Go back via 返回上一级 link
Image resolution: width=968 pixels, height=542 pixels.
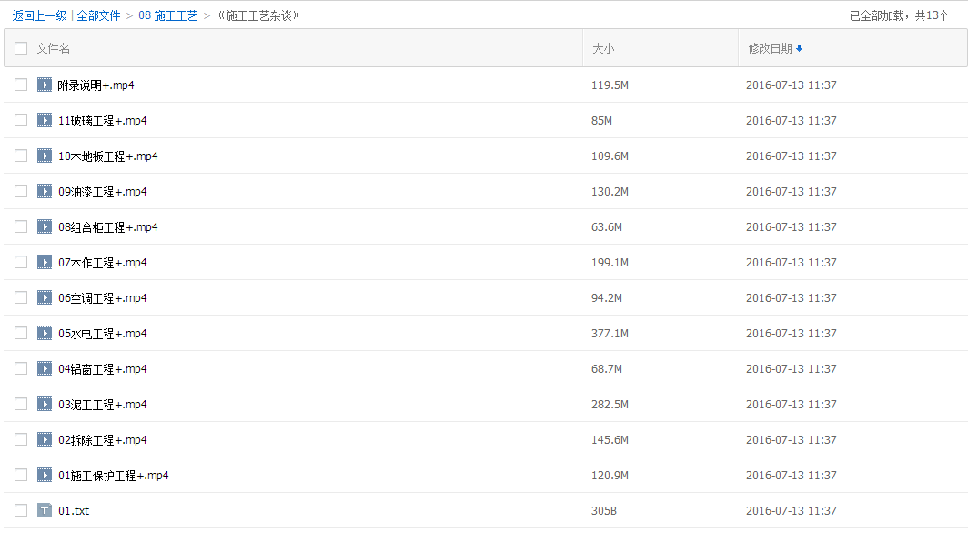[x=39, y=15]
